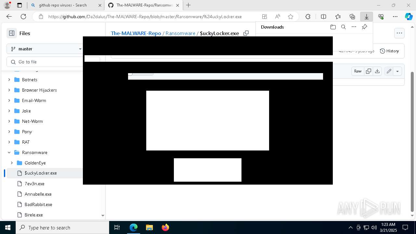Open Ransomware breadcrumb link

(180, 33)
